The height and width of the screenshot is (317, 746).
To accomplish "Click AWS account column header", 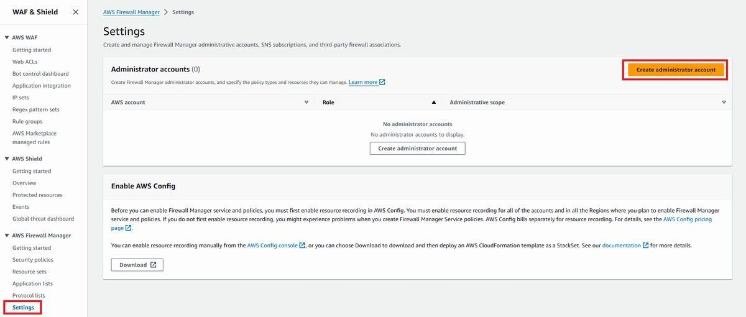I will (x=128, y=102).
